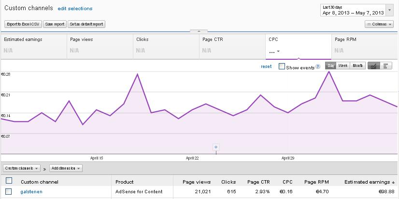
Task: Click the reset link
Action: (x=266, y=66)
